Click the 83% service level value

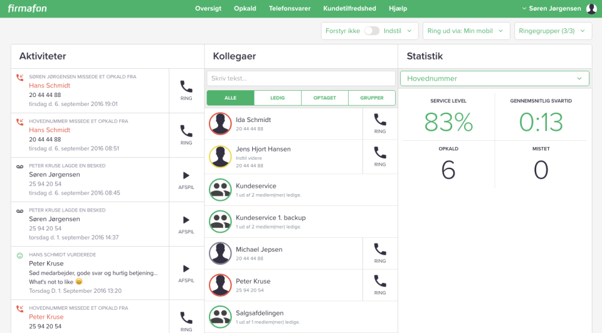[448, 122]
